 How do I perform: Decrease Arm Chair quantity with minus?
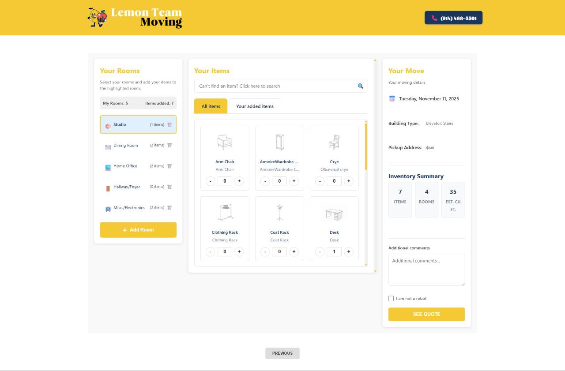211,181
